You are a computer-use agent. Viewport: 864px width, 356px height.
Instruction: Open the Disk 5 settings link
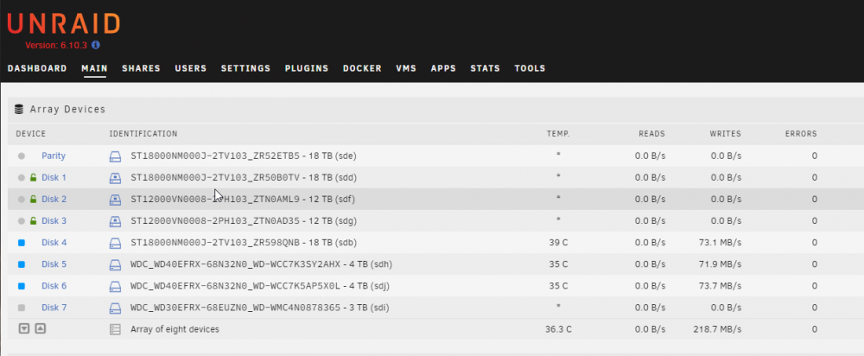(54, 264)
